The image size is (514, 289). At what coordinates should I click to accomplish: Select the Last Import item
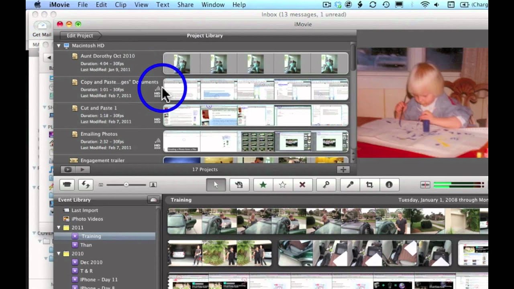click(x=84, y=210)
